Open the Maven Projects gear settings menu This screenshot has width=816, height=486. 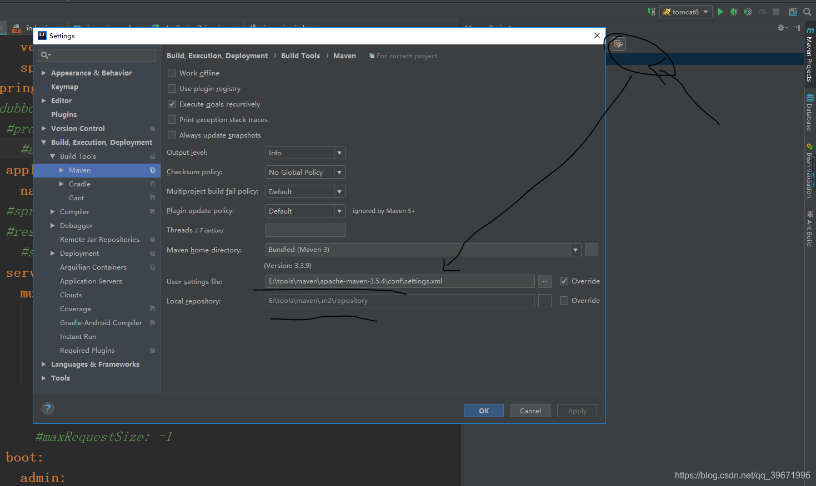(x=783, y=28)
